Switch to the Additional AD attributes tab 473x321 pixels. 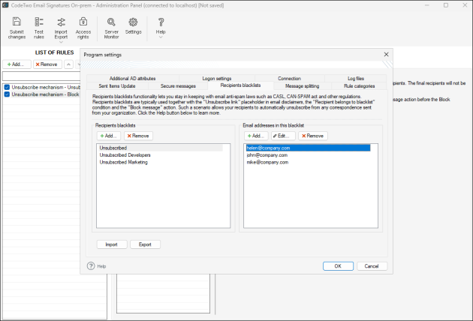pos(132,78)
